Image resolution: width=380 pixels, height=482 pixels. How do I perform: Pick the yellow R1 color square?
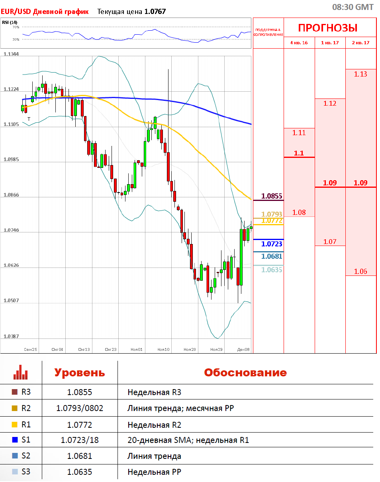(x=15, y=424)
